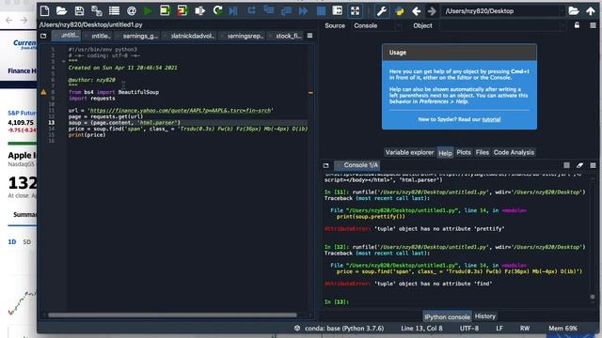Open the editor options hamburger menu
Image resolution: width=602 pixels, height=338 pixels.
[309, 36]
